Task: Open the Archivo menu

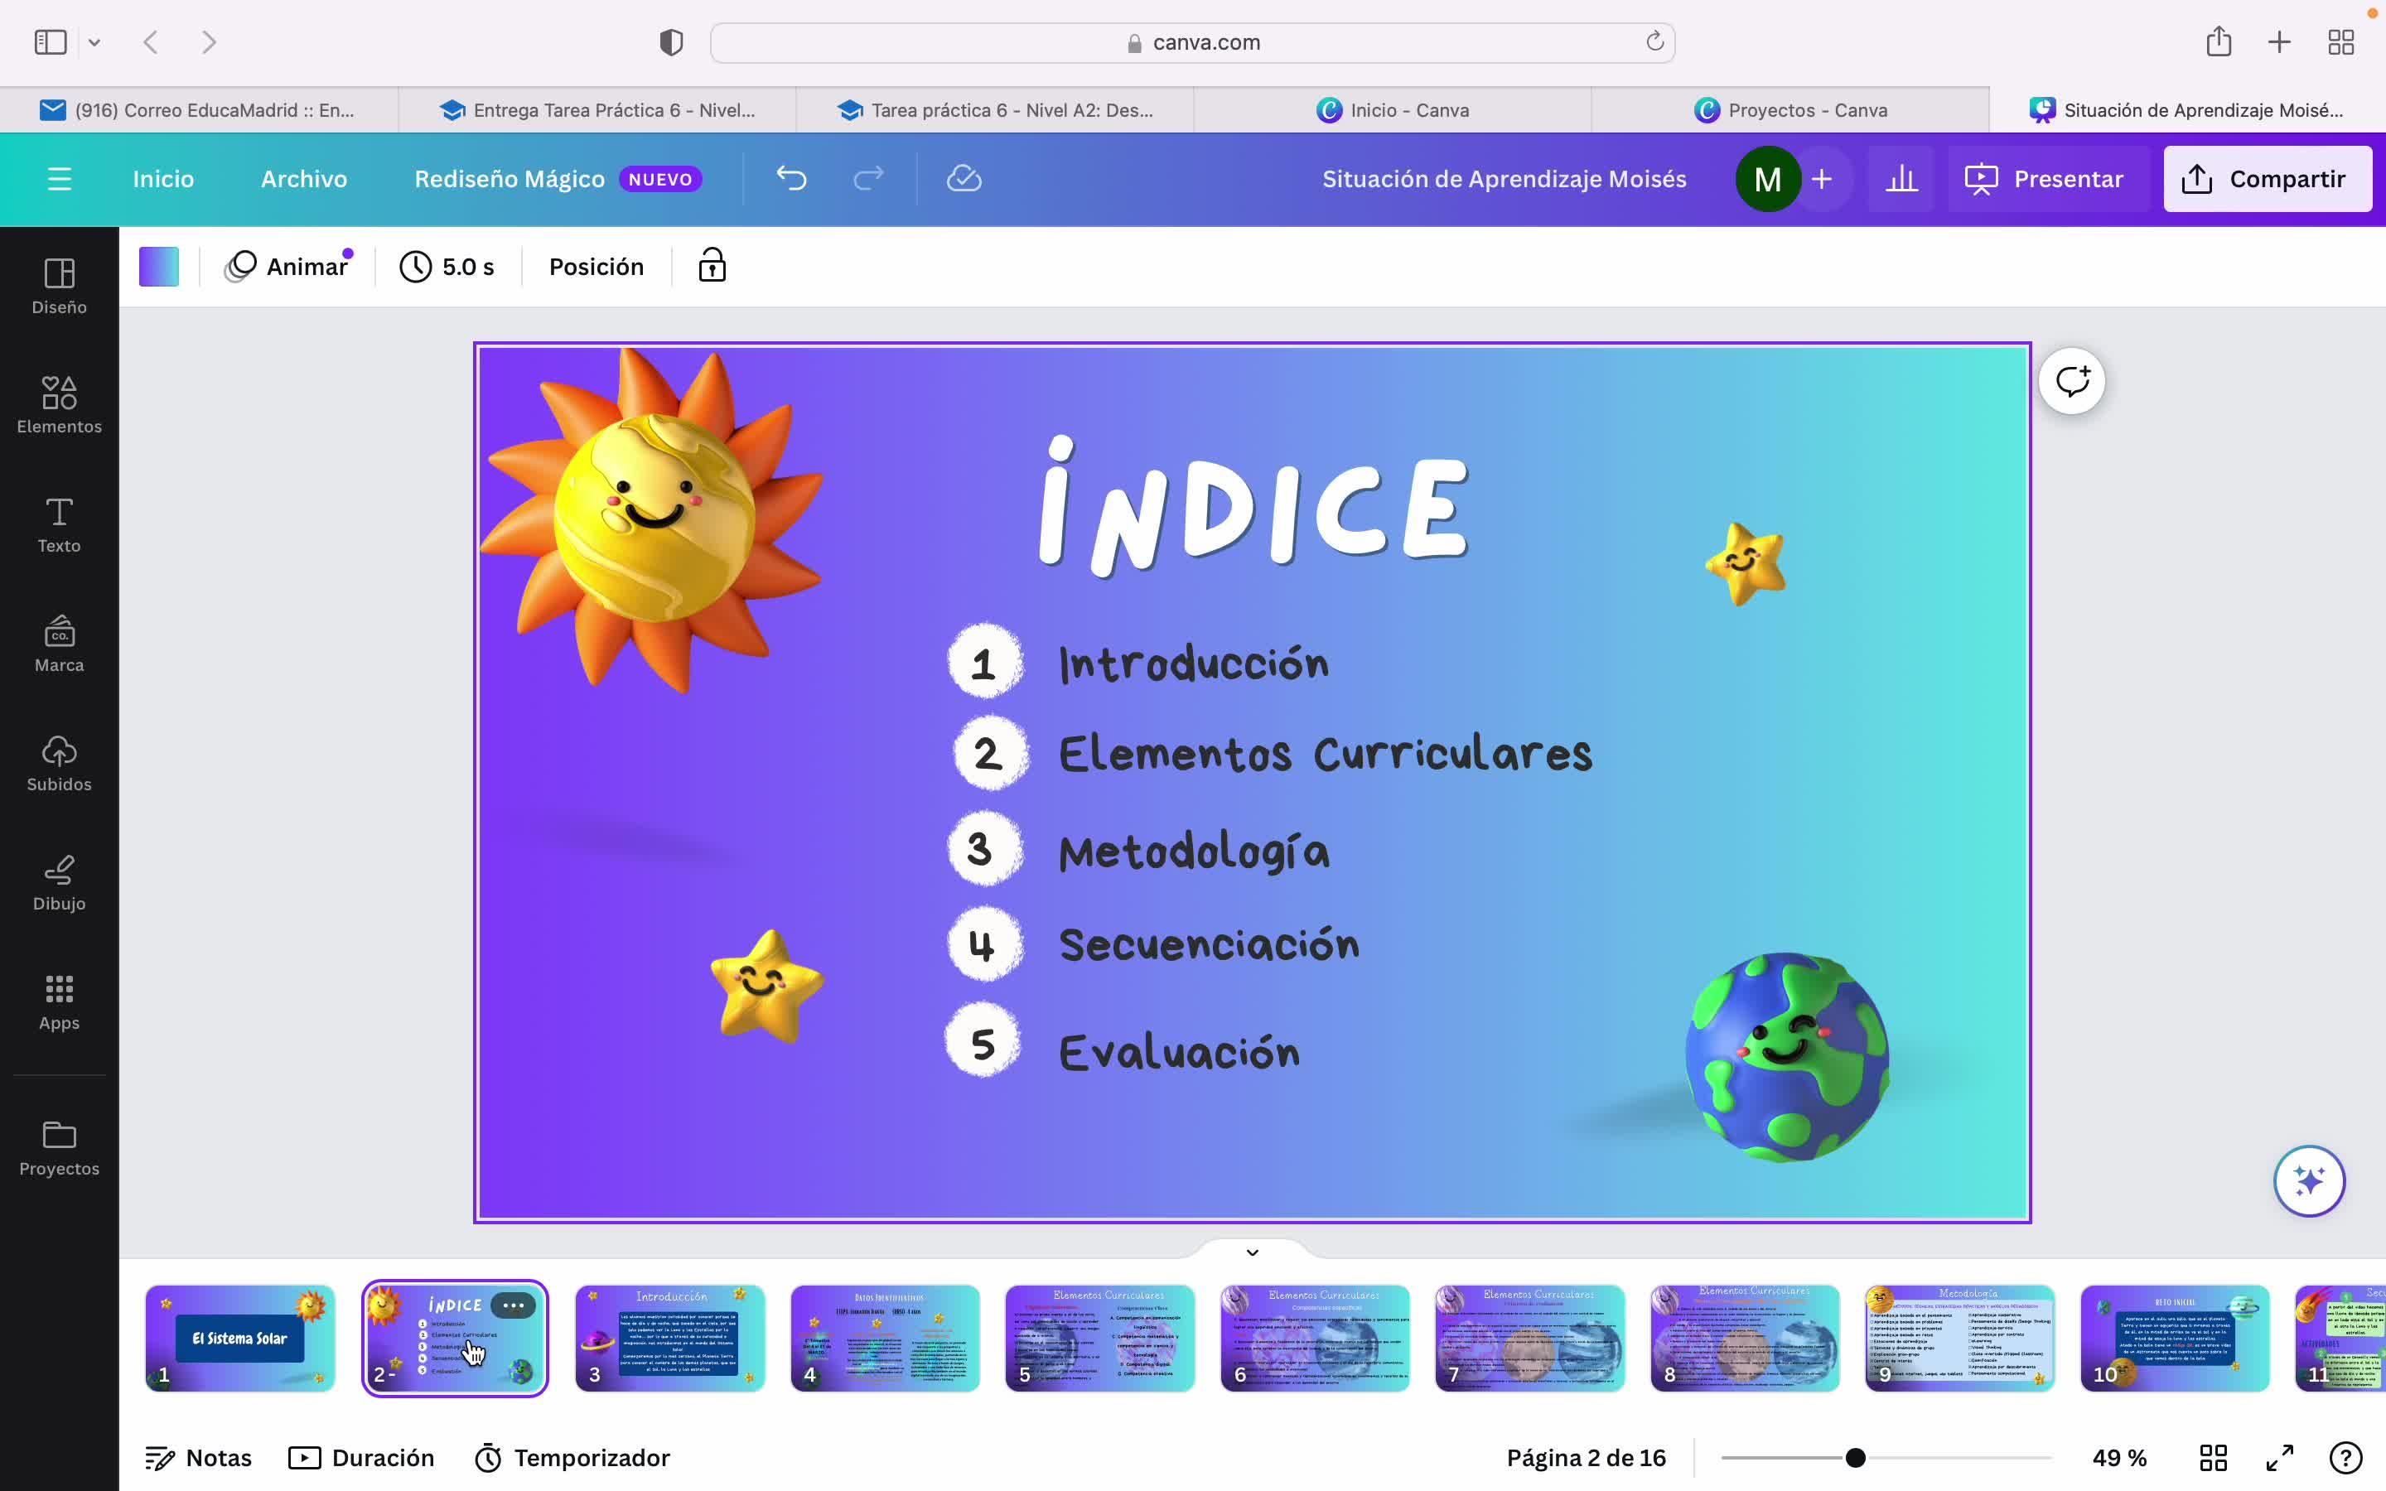Action: (x=304, y=178)
